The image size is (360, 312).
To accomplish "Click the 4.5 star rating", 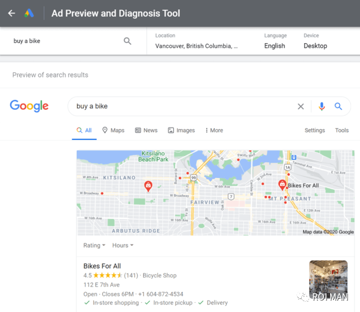I will 102,276.
